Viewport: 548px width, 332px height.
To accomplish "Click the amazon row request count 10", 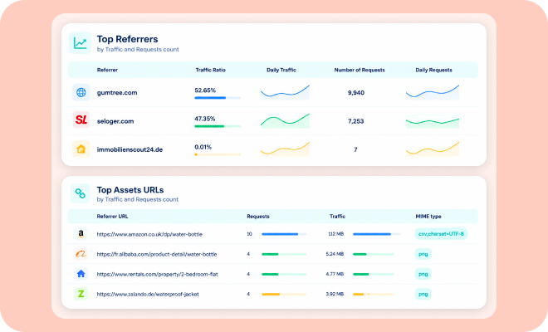I will coord(249,234).
